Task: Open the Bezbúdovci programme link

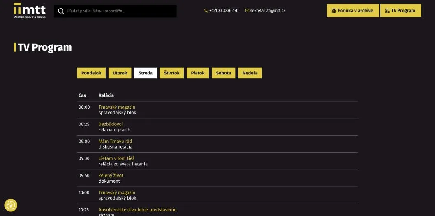Action: [111, 124]
